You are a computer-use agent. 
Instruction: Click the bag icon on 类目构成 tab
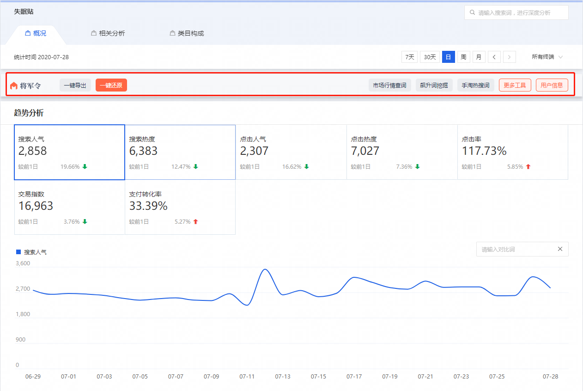[x=172, y=33]
